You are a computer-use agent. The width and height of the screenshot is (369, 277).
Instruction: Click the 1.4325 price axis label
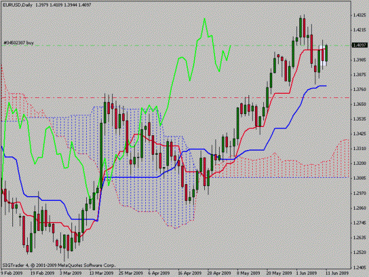tap(360, 15)
